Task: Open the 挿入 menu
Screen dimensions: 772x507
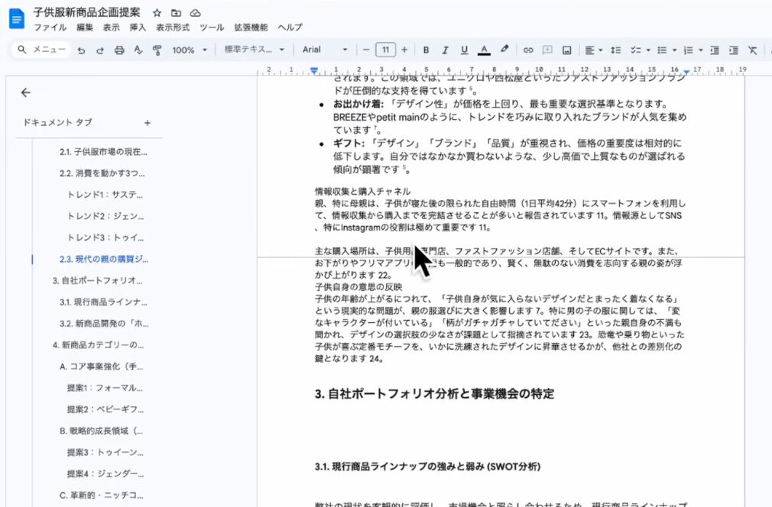Action: 138,27
